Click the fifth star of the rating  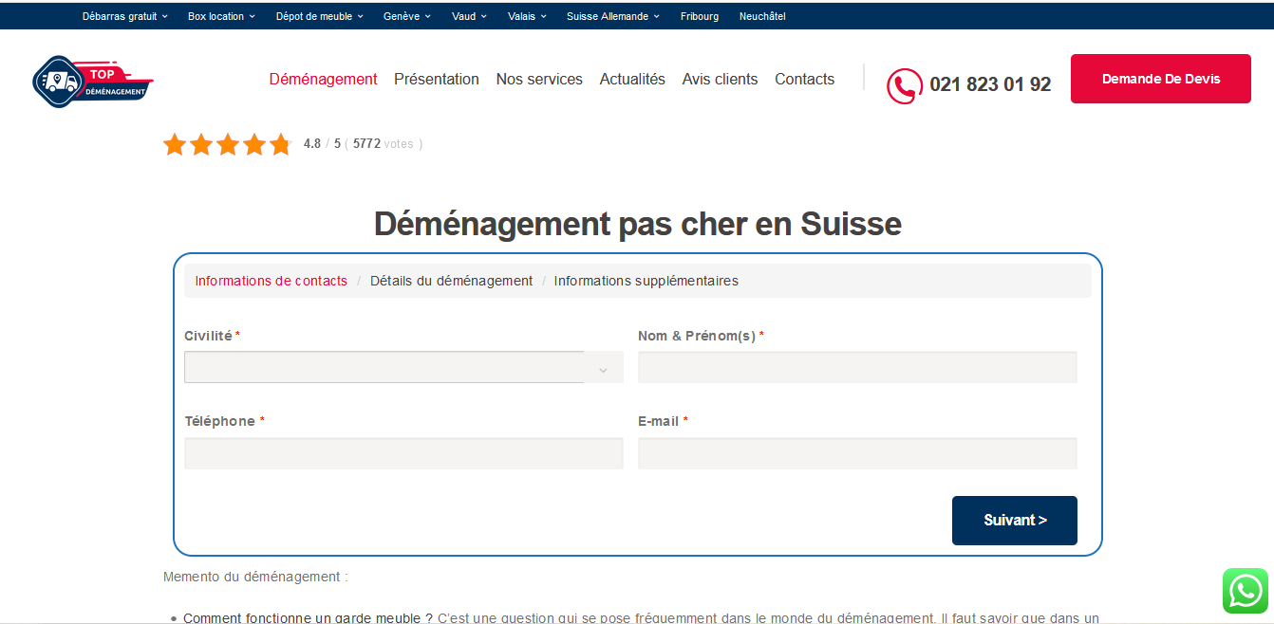280,144
